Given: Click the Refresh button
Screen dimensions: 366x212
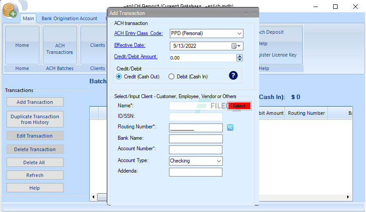Looking at the screenshot, I should (35, 175).
